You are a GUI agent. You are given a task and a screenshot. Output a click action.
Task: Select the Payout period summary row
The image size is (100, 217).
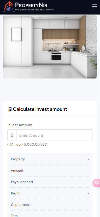pos(50,182)
